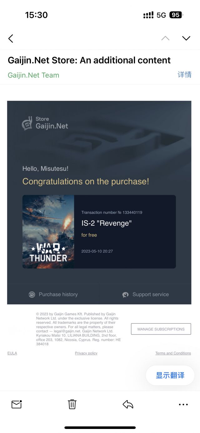Delete email with trash icon

[72, 404]
